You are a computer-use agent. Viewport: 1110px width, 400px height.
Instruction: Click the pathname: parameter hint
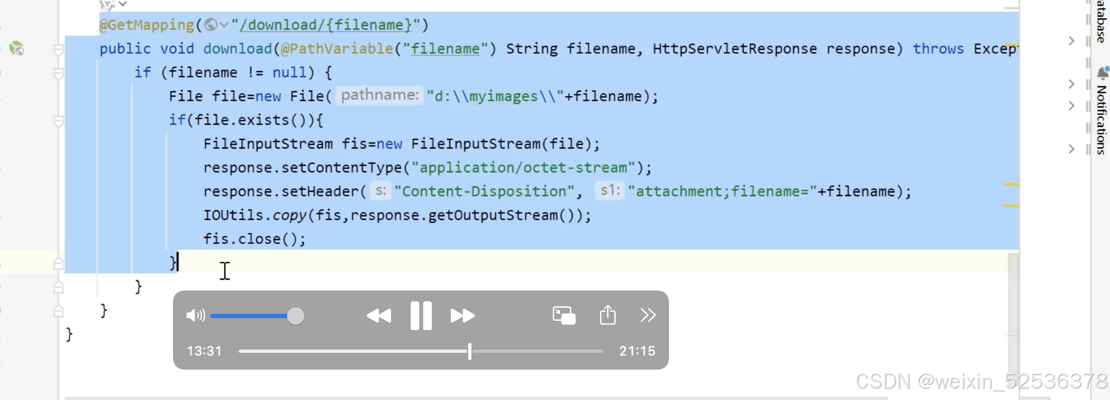point(380,95)
